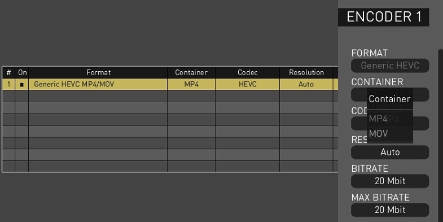Select MP4 in the Container popup
The height and width of the screenshot is (222, 443).
[390, 119]
